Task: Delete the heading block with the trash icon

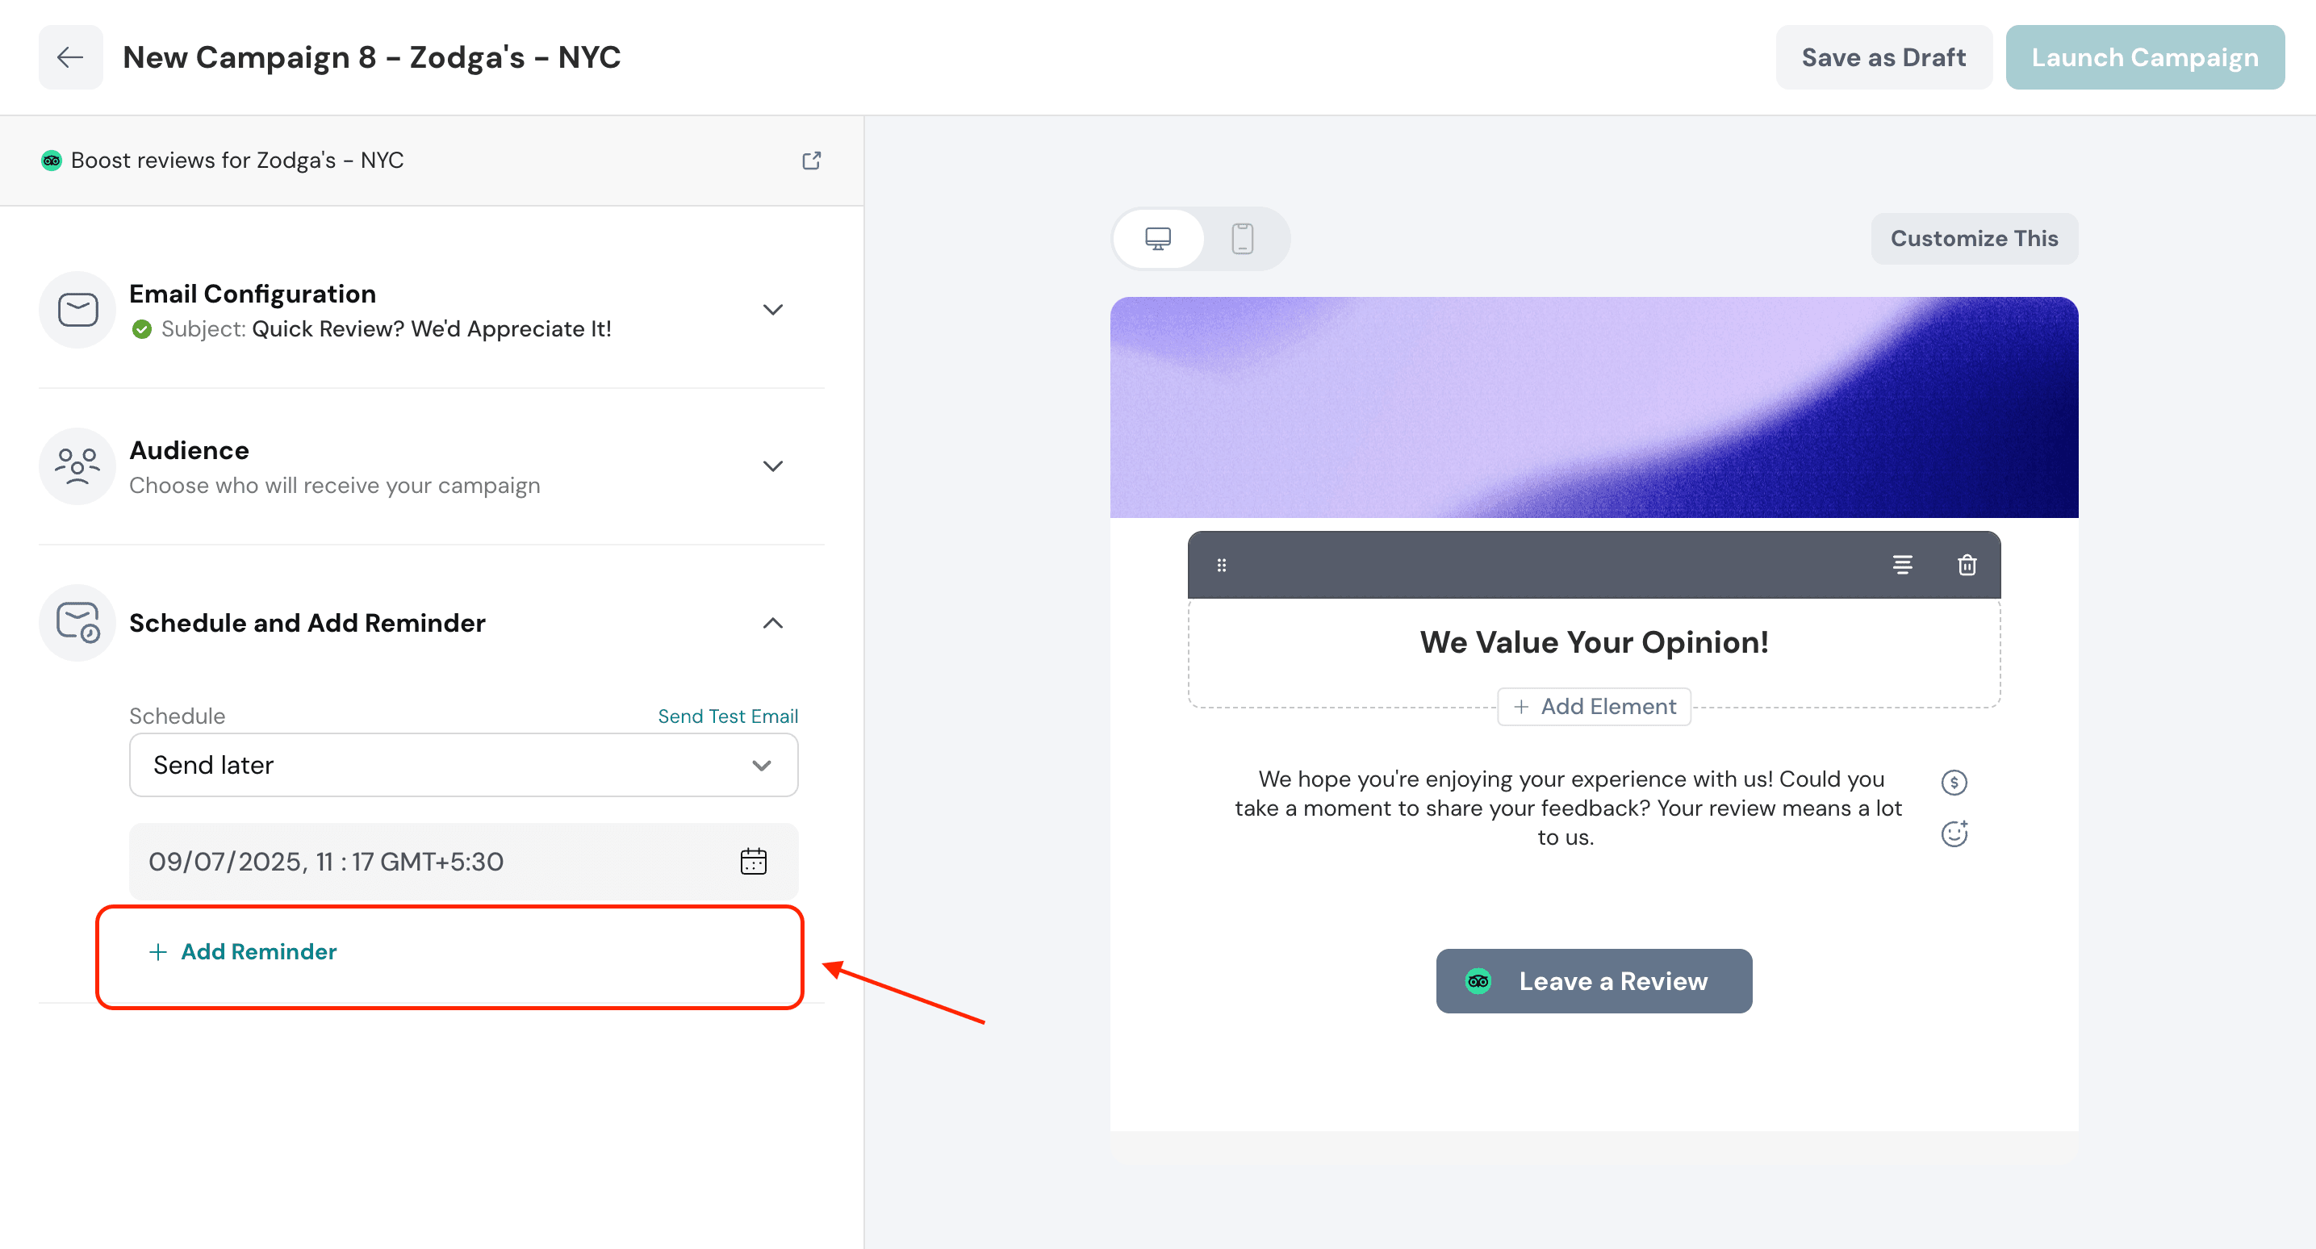Action: (x=1967, y=565)
